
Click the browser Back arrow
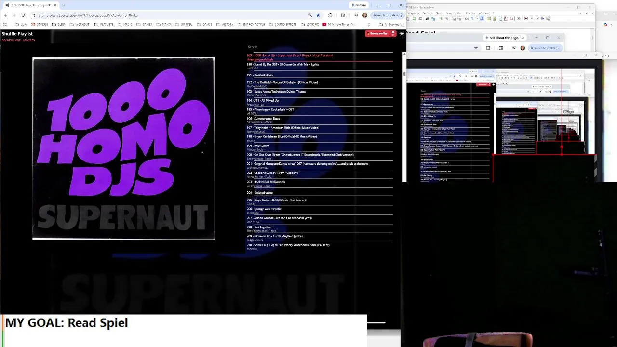(x=5, y=15)
